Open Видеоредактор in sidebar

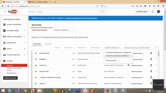point(11,73)
